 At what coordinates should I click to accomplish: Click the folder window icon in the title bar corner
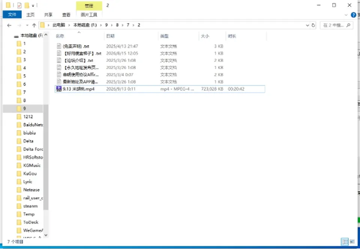pyautogui.click(x=8, y=5)
